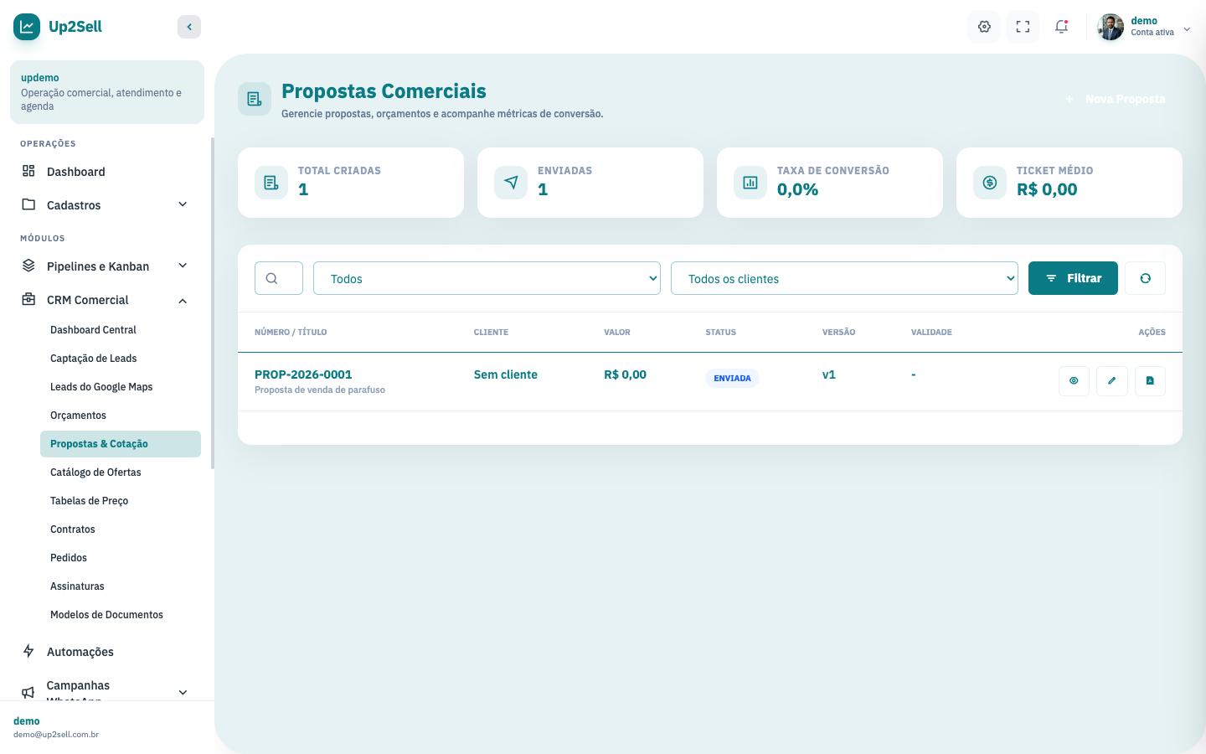The image size is (1206, 754).
Task: Download PROP-2026-0001 document with the file icon
Action: (1150, 380)
